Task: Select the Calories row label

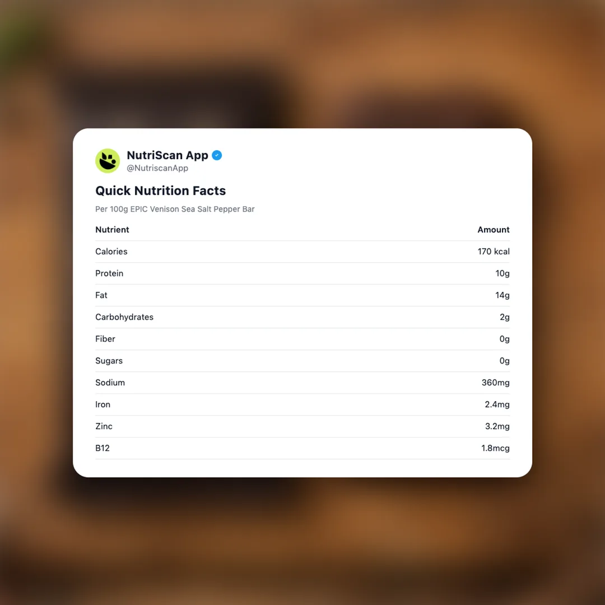Action: click(111, 252)
